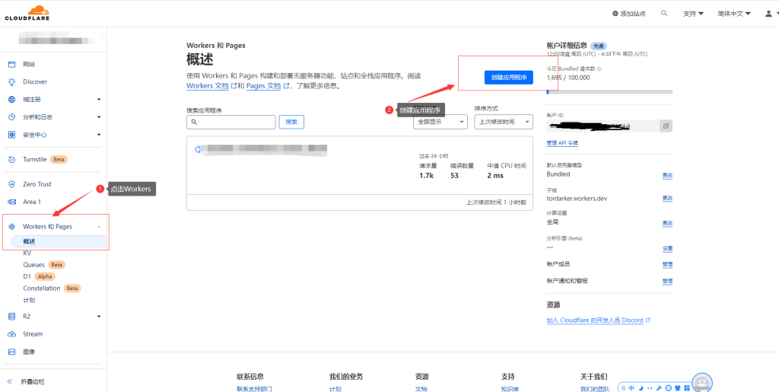Click the 网站 sidebar icon
The height and width of the screenshot is (392, 779).
pos(12,64)
